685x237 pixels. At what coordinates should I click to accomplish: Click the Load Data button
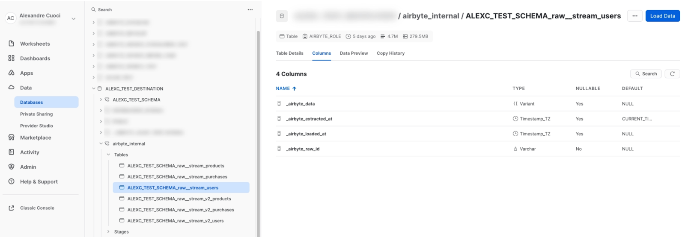(x=662, y=16)
